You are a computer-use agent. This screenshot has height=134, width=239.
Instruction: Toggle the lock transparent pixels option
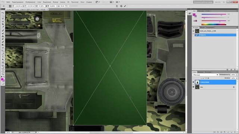(201, 78)
